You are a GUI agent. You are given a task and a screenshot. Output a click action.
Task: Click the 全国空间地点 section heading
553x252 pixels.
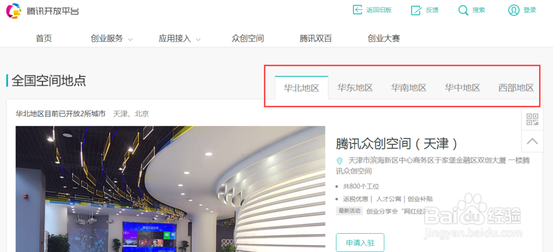coord(49,81)
